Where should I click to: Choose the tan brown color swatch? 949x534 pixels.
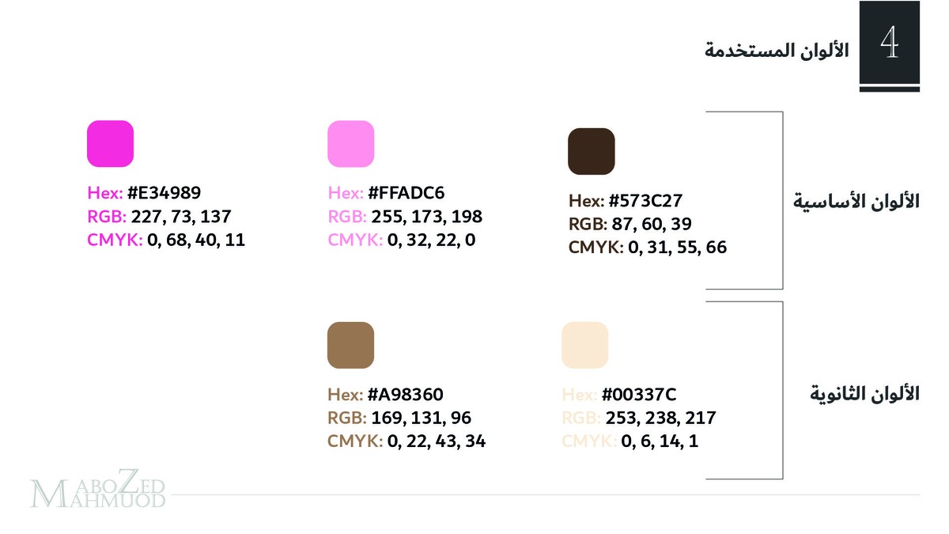350,345
